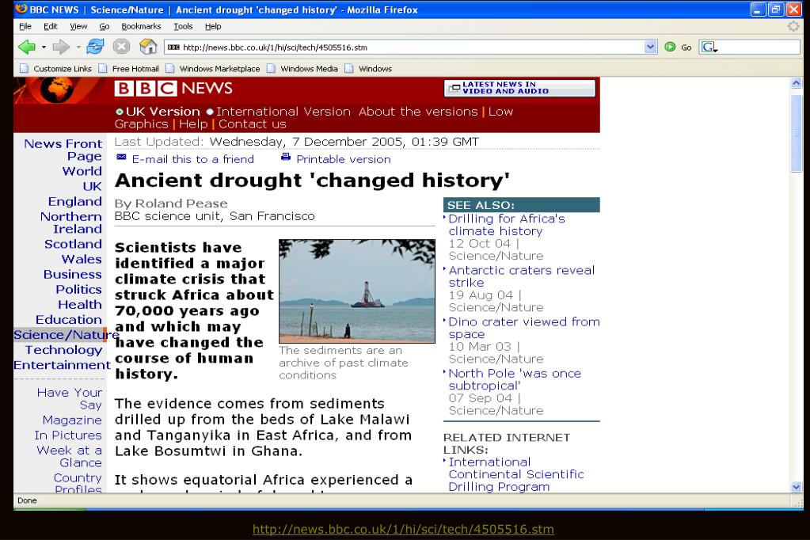Click the throbber activity icon
The image size is (810, 540).
(793, 26)
